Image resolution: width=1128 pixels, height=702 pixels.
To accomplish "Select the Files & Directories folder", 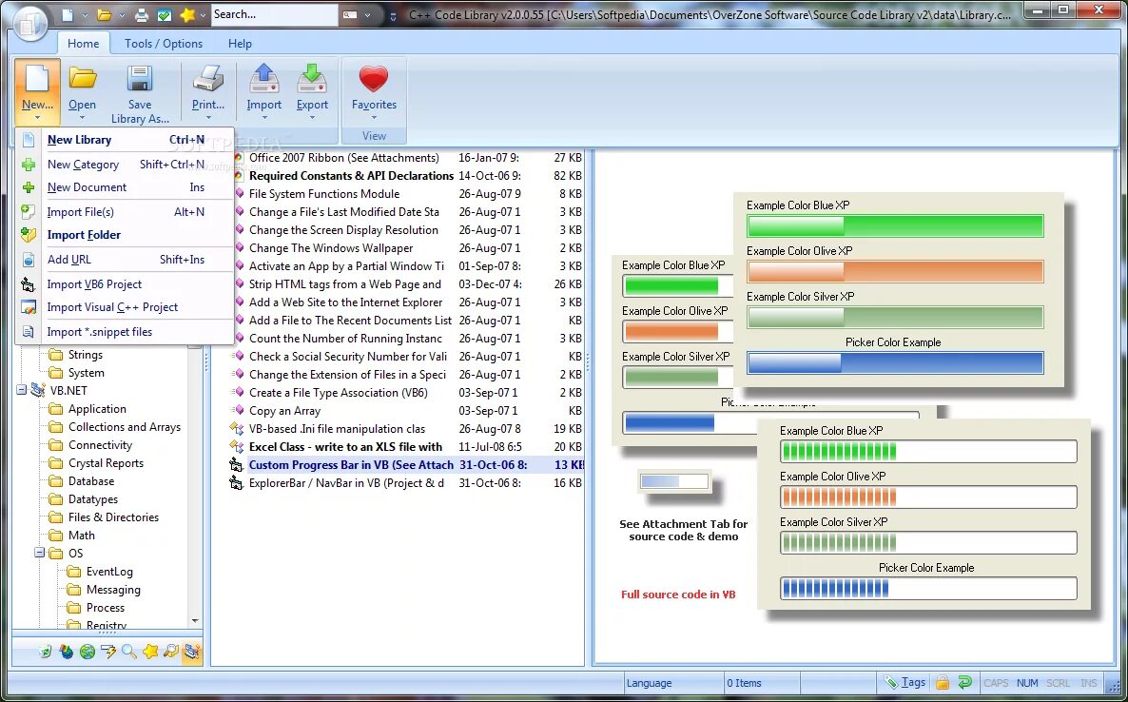I will pyautogui.click(x=113, y=517).
